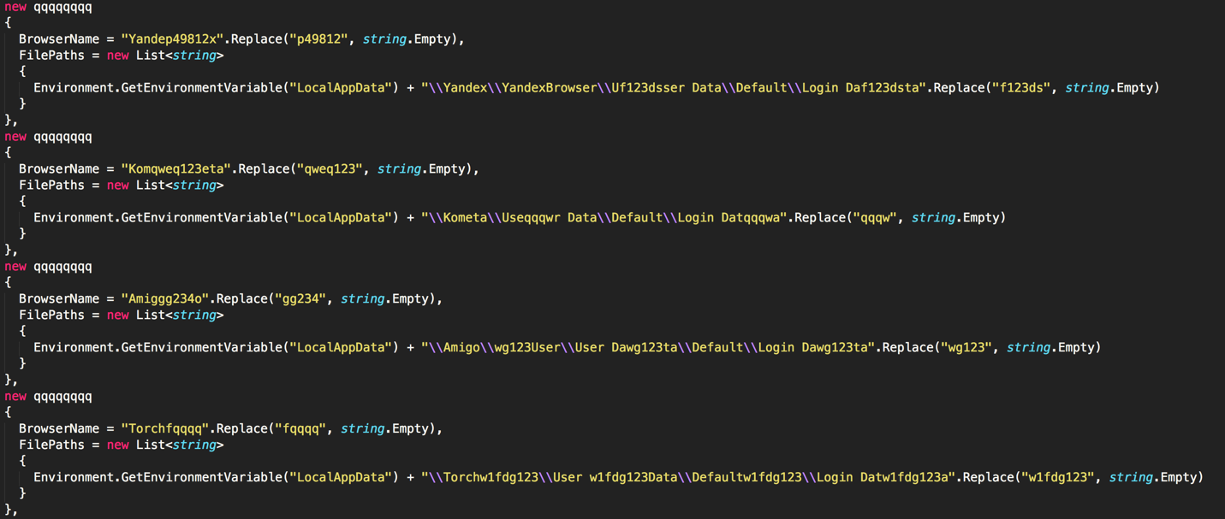The image size is (1225, 519).
Task: Click the \\Kometa\\ path string literal
Action: click(604, 218)
